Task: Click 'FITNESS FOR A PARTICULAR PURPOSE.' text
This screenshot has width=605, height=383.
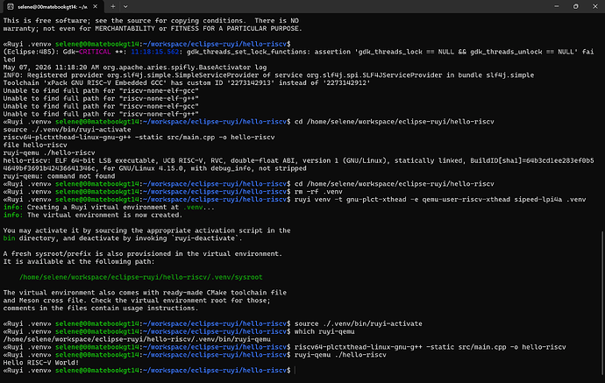Action: click(x=237, y=29)
